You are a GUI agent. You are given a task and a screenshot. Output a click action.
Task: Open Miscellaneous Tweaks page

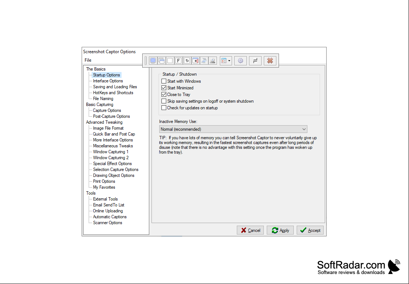pos(113,146)
